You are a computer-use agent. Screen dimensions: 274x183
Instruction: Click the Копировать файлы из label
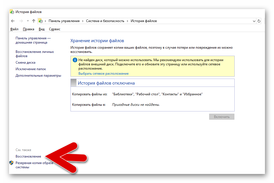click(90, 94)
